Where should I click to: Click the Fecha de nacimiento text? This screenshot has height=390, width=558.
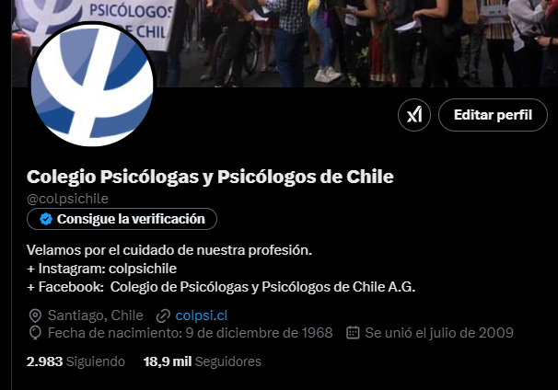(x=191, y=333)
